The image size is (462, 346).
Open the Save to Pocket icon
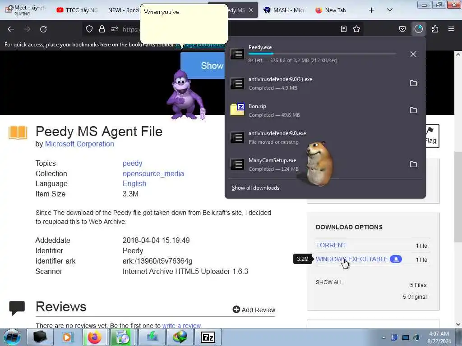click(x=402, y=29)
